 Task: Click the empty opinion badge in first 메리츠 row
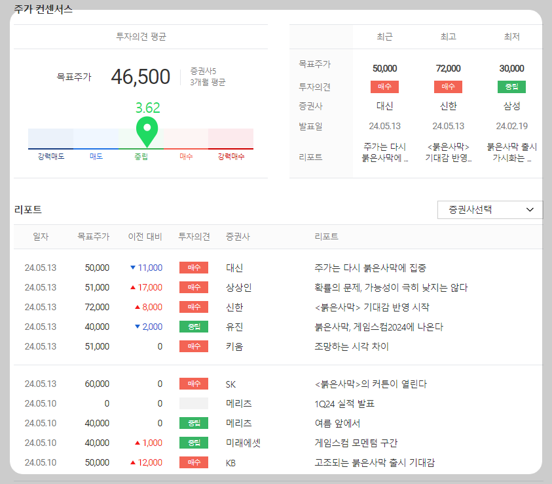point(194,403)
